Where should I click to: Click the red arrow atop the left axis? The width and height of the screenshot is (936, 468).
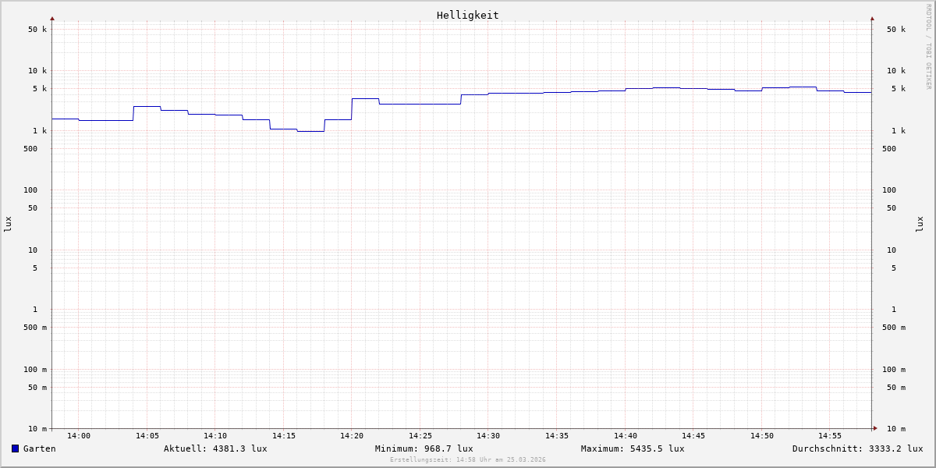point(52,18)
